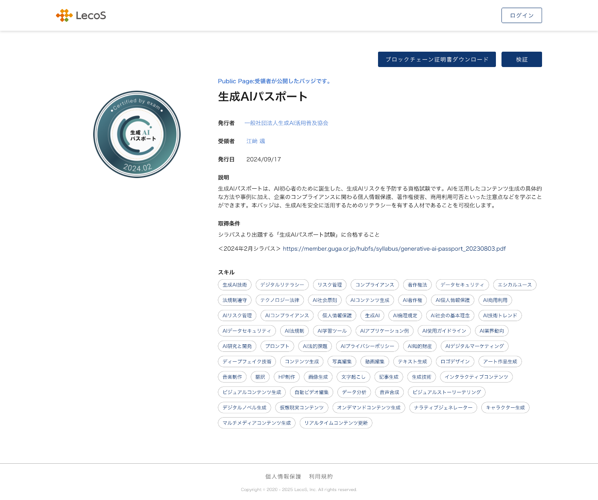The height and width of the screenshot is (500, 598).
Task: Select the AI技術トレンド skill tag
Action: [500, 316]
